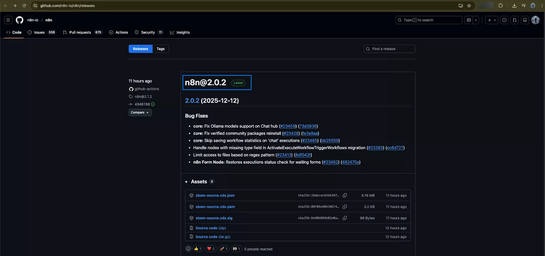The height and width of the screenshot is (256, 545).
Task: Download Source code (zip)
Action: [211, 228]
